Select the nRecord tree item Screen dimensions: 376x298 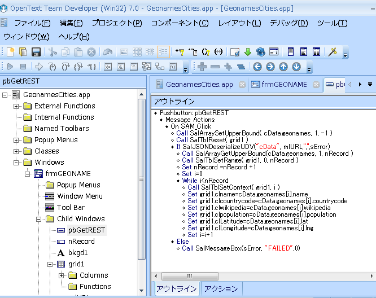(81, 242)
